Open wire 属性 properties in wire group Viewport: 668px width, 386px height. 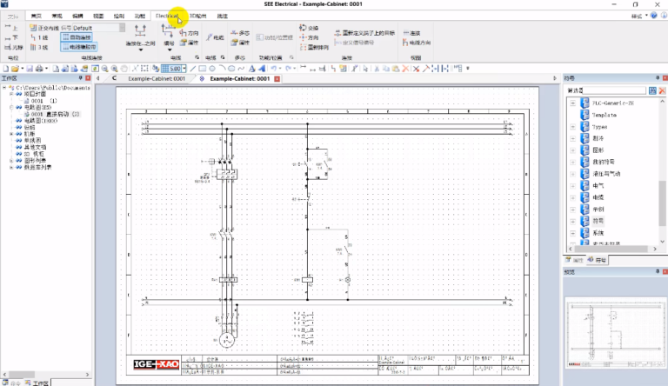(x=189, y=43)
